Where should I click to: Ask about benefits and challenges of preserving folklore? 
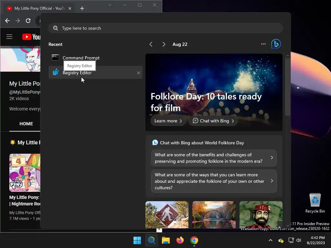(x=214, y=158)
